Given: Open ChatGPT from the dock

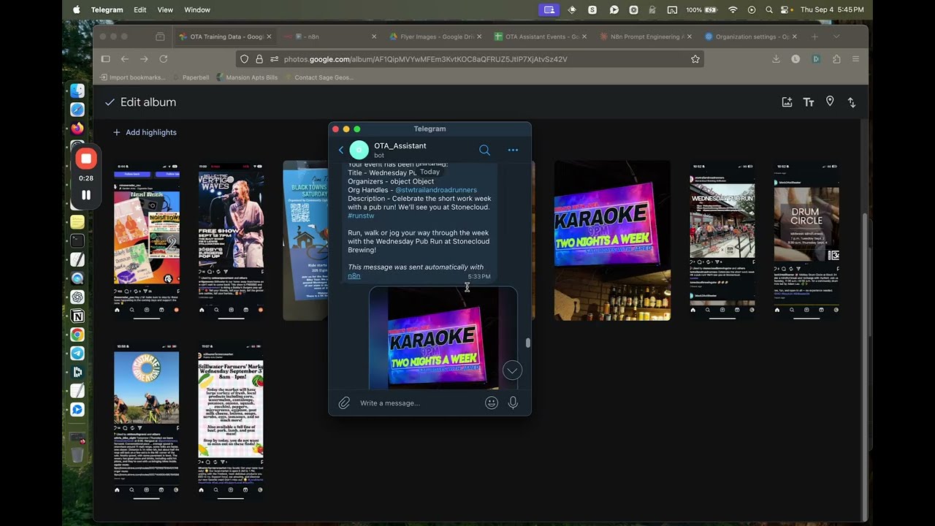Looking at the screenshot, I should 77,297.
